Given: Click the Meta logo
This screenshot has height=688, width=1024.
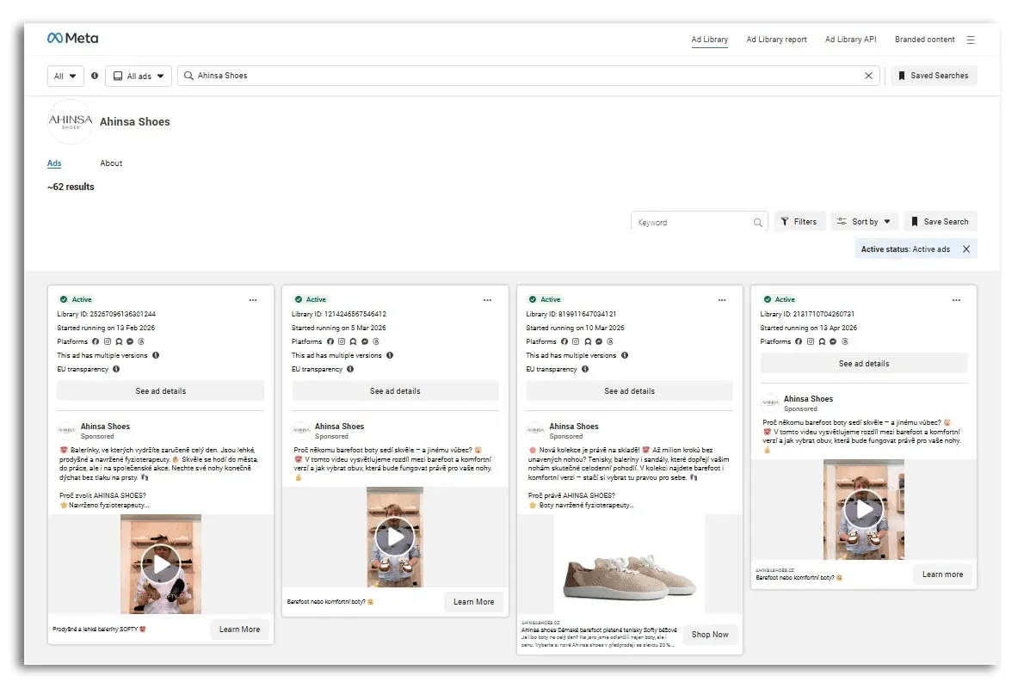Looking at the screenshot, I should (72, 38).
